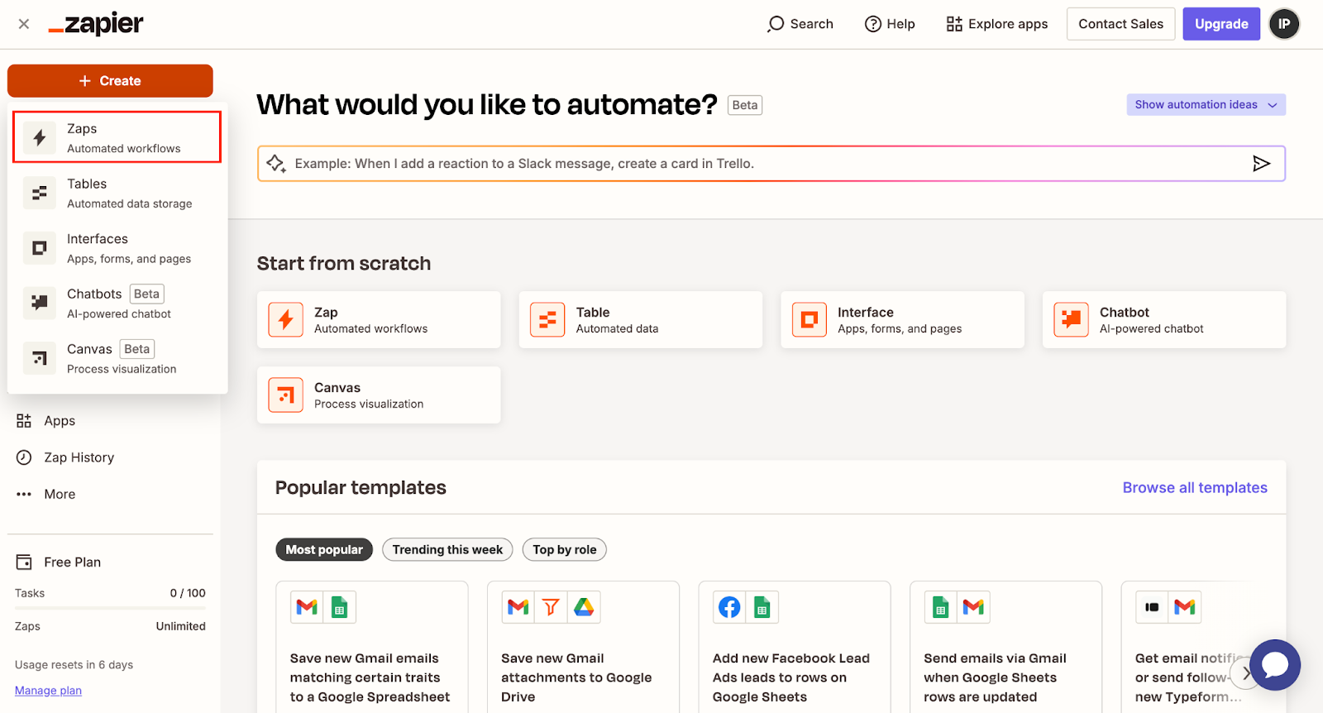The width and height of the screenshot is (1323, 713).
Task: Click the send arrow in the prompt box
Action: coord(1260,164)
